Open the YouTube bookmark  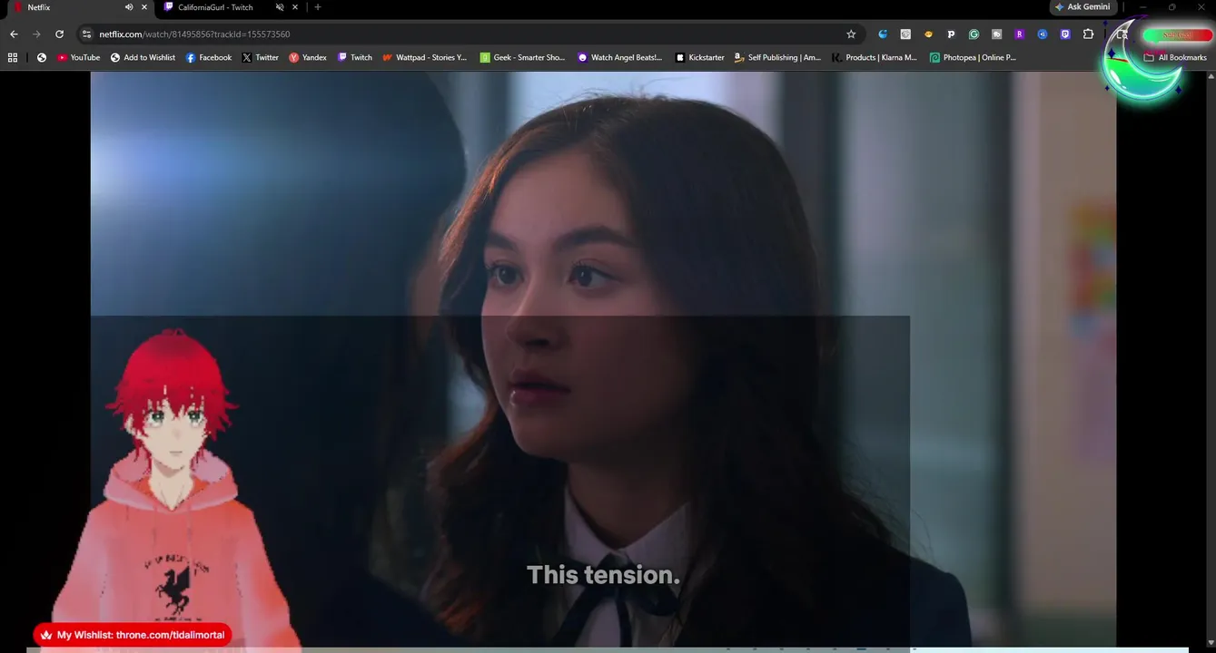(x=79, y=57)
